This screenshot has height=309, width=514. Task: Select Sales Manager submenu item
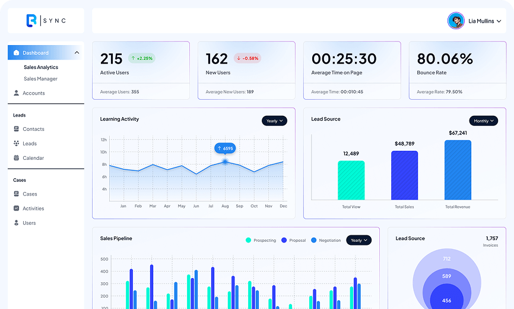tap(40, 78)
